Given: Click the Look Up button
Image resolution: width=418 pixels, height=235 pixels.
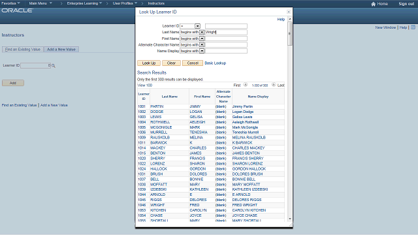Looking at the screenshot, I should pyautogui.click(x=149, y=63).
